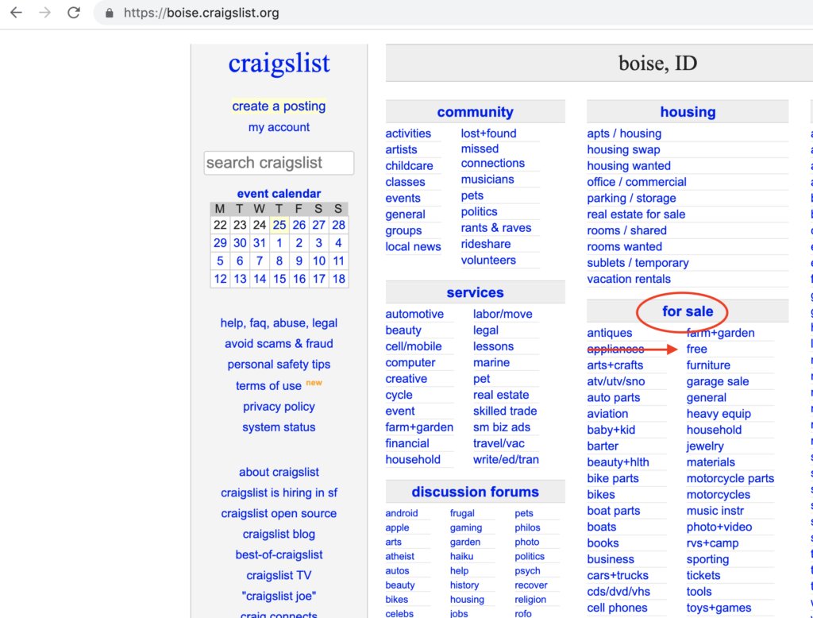Open cell phones for sale
Viewport: 813px width, 618px height.
[617, 608]
